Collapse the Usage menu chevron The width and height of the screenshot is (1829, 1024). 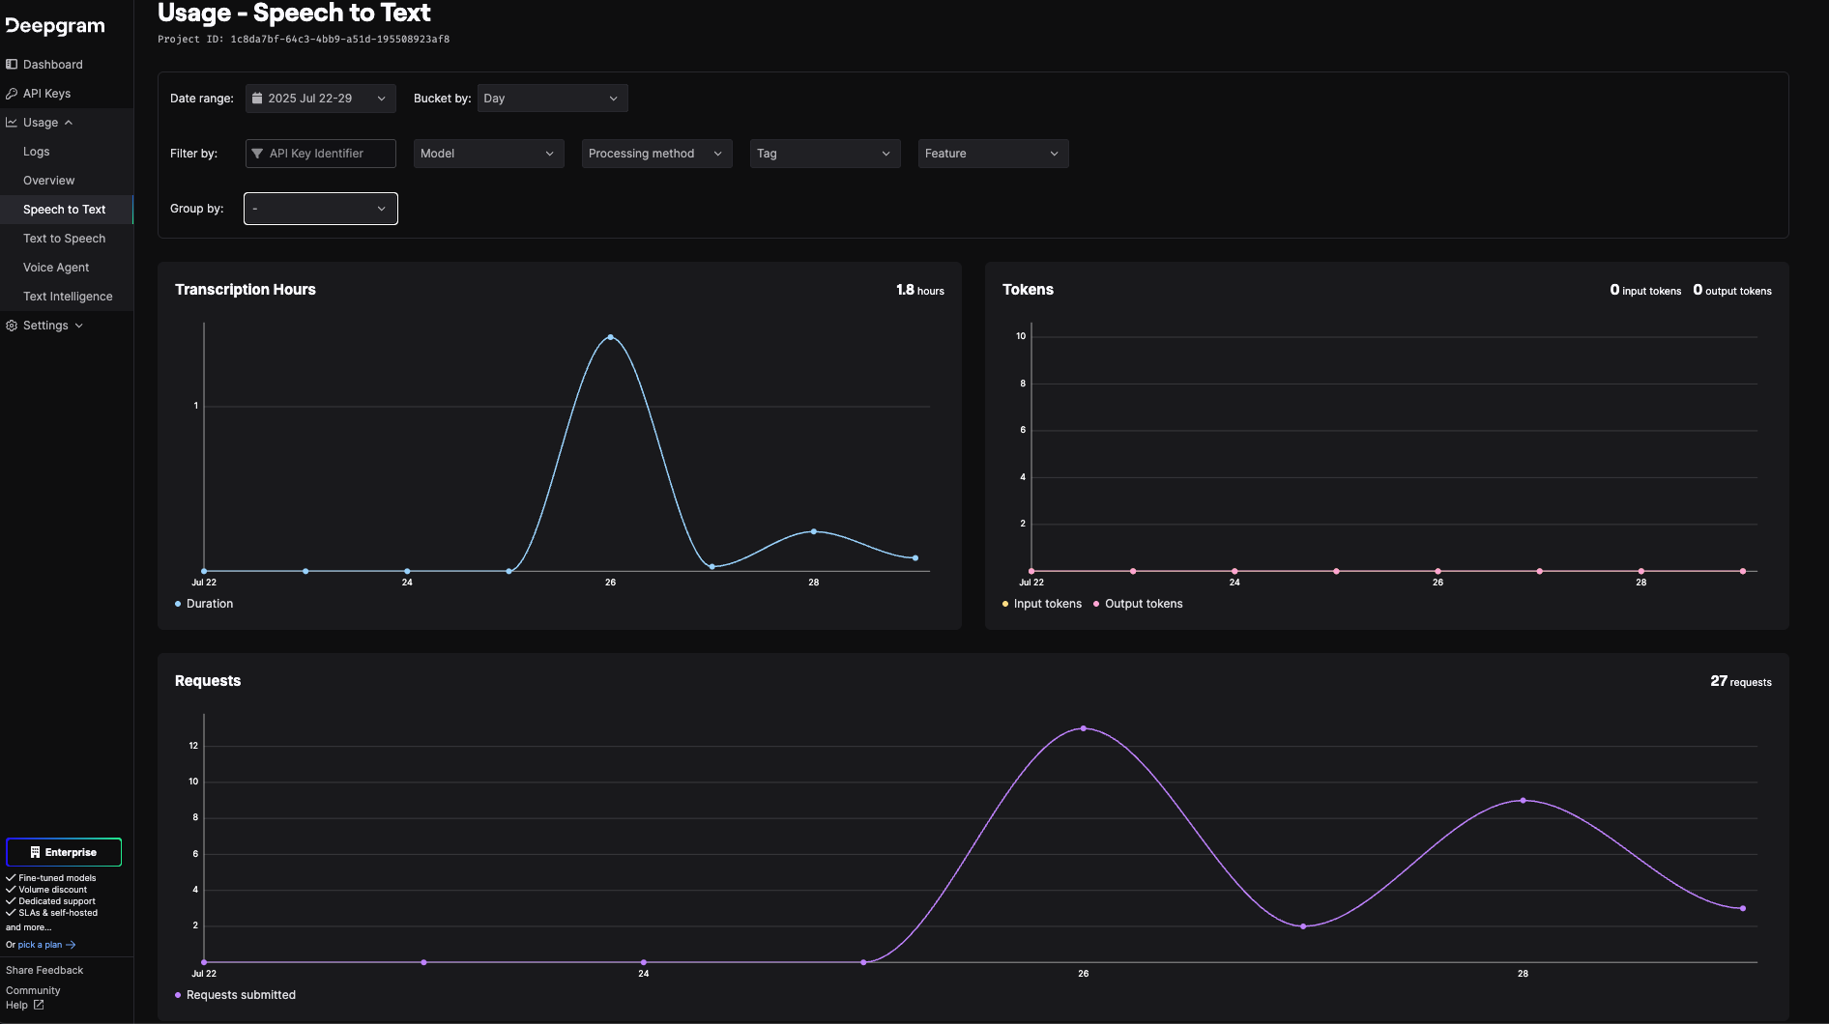click(x=69, y=123)
